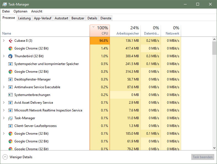This screenshot has height=164, width=217.
Task: Click the Chrome icon with 185.0 MB memory
Action: tap(10, 134)
